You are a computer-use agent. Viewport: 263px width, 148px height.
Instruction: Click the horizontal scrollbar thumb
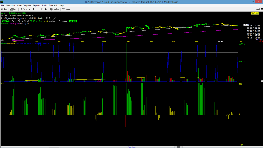coord(179,147)
